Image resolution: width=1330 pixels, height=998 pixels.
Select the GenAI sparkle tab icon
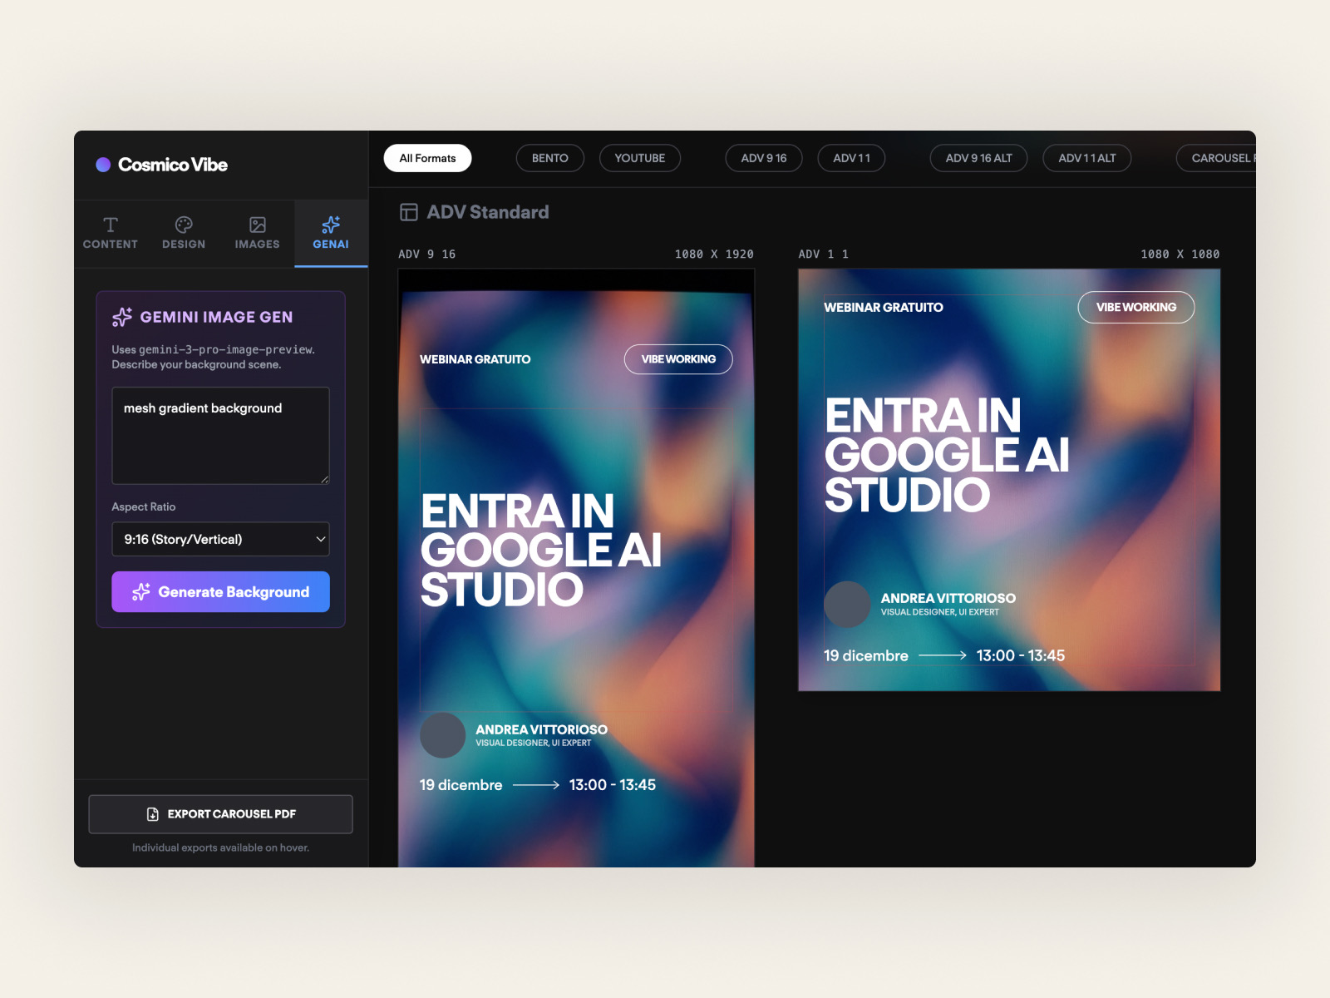click(331, 225)
